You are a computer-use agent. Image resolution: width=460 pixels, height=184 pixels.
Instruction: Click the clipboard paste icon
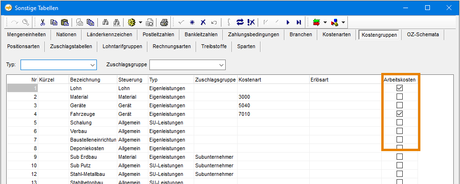pos(64,22)
